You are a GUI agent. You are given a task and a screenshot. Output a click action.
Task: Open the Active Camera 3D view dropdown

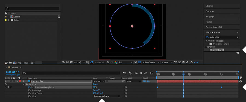(151, 62)
